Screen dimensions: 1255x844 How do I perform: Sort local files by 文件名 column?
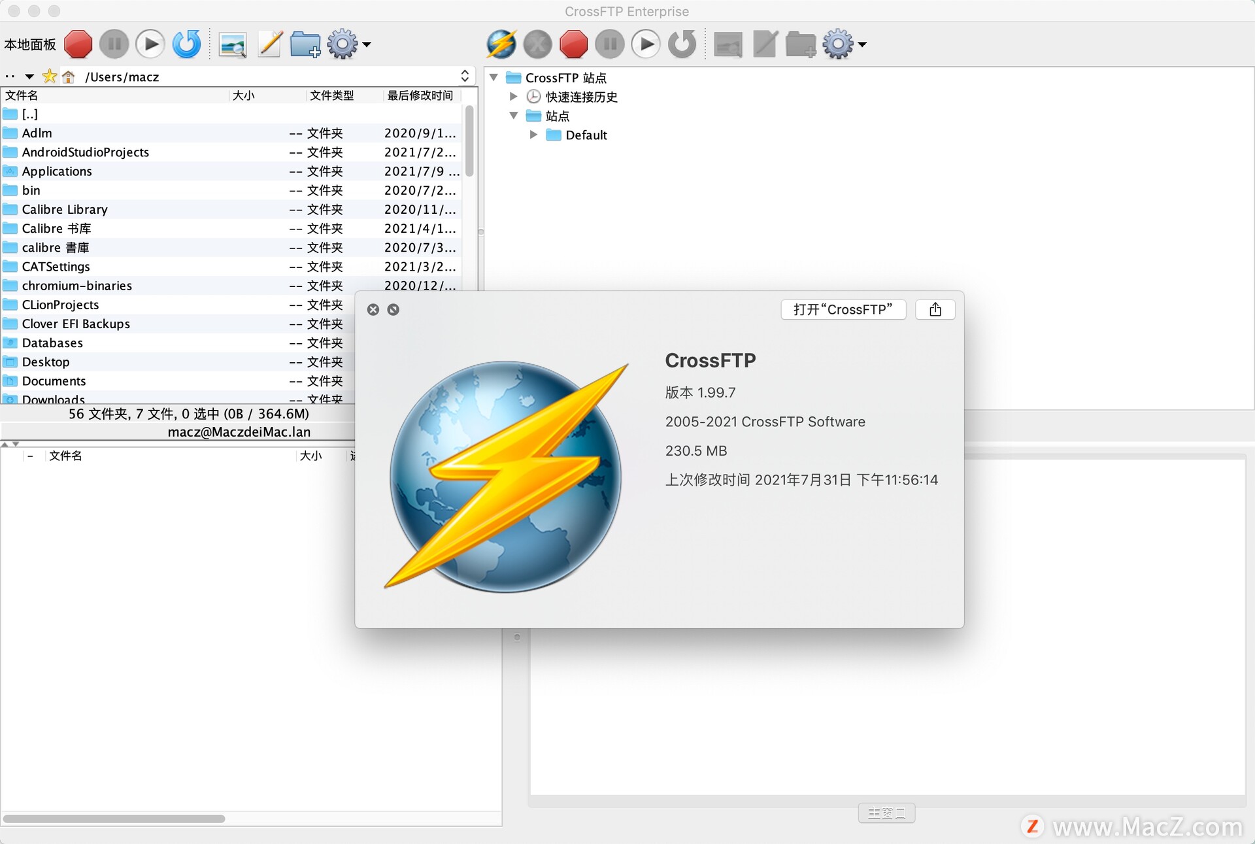[115, 95]
